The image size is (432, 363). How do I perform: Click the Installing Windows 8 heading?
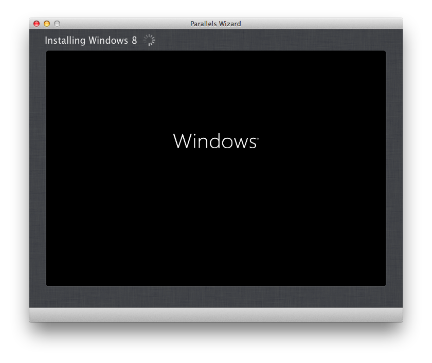pyautogui.click(x=91, y=41)
